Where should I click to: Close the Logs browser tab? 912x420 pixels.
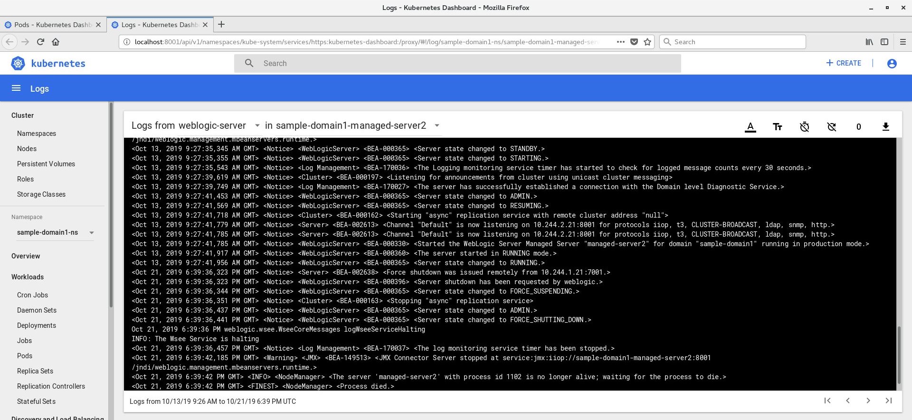click(x=205, y=25)
